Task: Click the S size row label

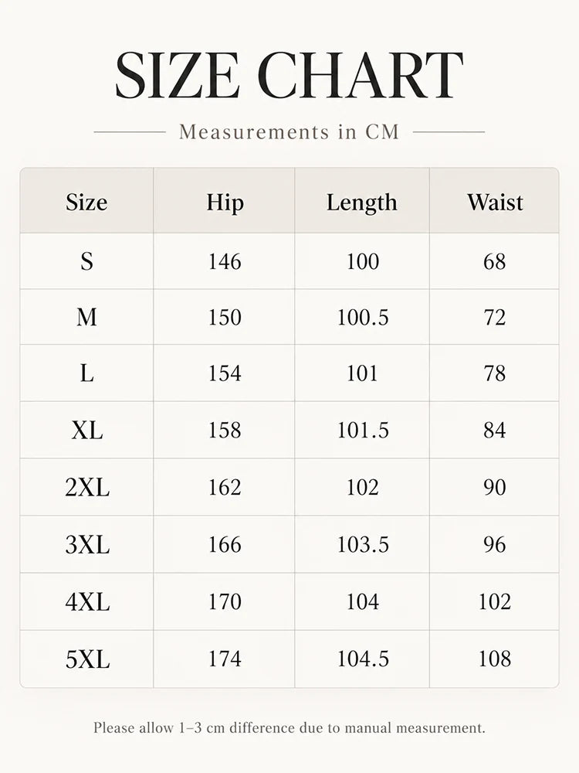Action: [86, 261]
